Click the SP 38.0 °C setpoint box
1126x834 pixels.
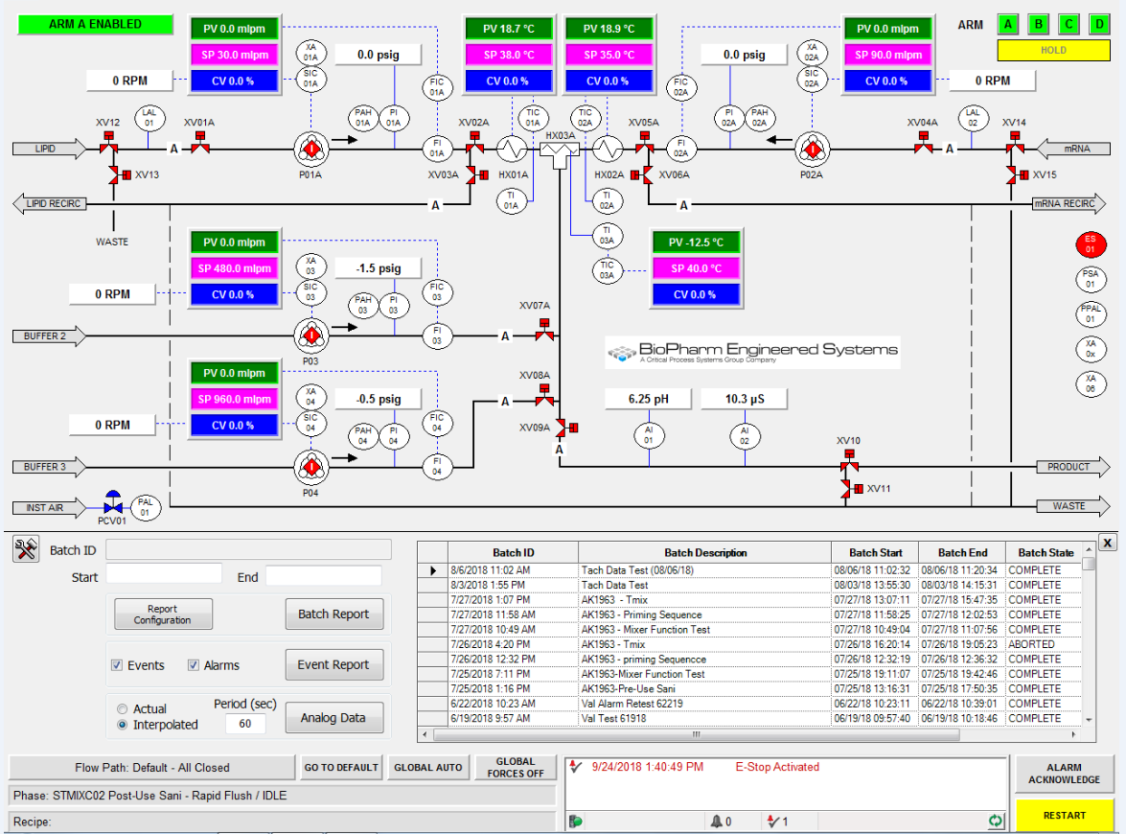pyautogui.click(x=509, y=55)
